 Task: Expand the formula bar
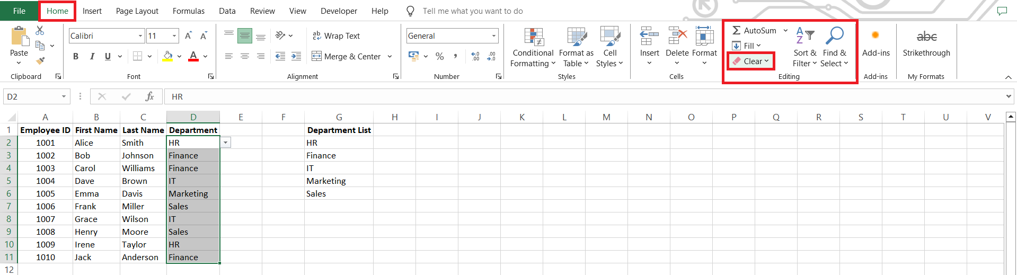(1009, 96)
